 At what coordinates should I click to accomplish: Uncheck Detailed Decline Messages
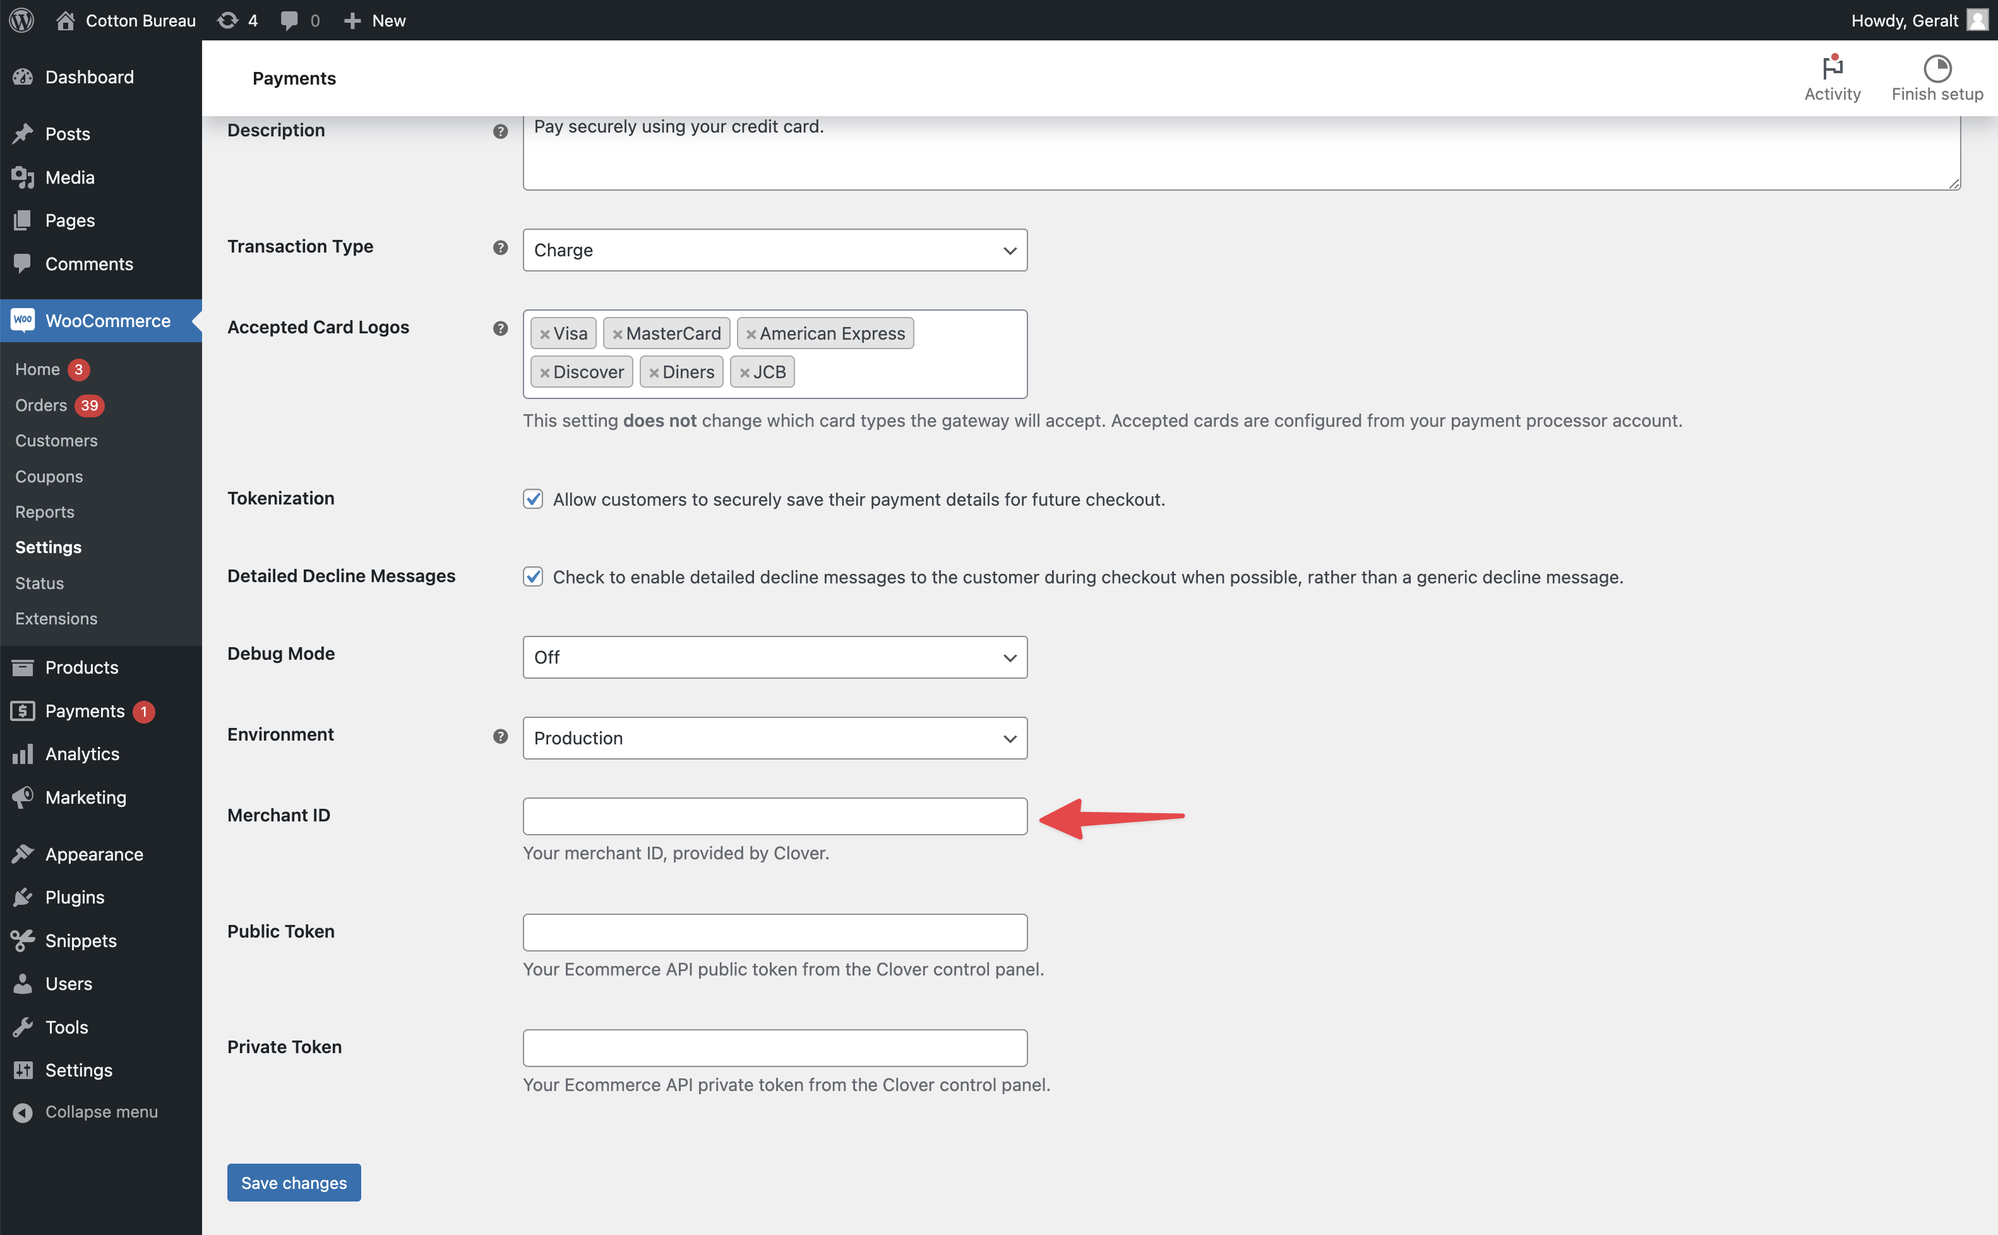(532, 576)
